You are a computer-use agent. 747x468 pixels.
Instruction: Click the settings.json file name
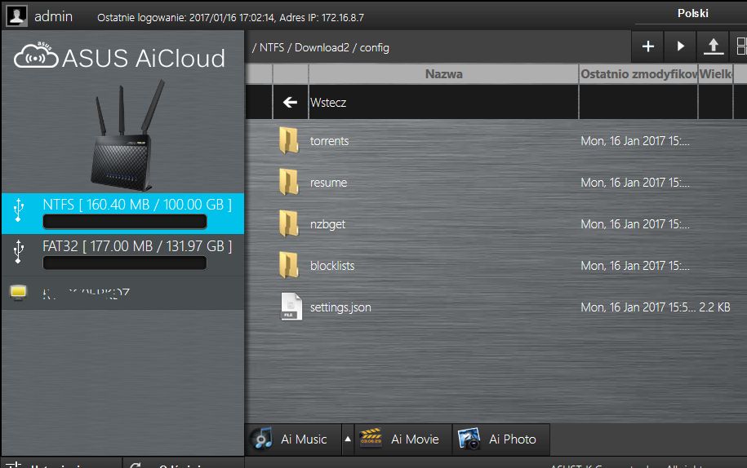(x=340, y=307)
